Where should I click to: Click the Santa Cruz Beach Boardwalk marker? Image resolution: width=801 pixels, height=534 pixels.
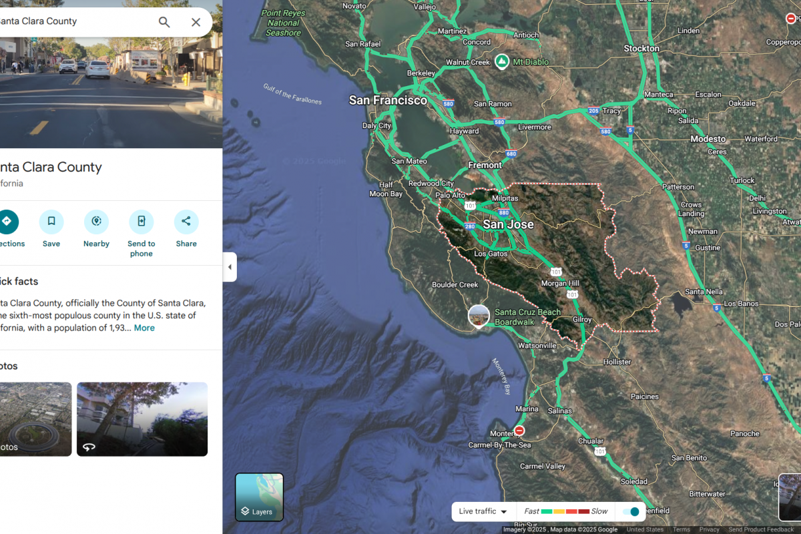coord(479,316)
